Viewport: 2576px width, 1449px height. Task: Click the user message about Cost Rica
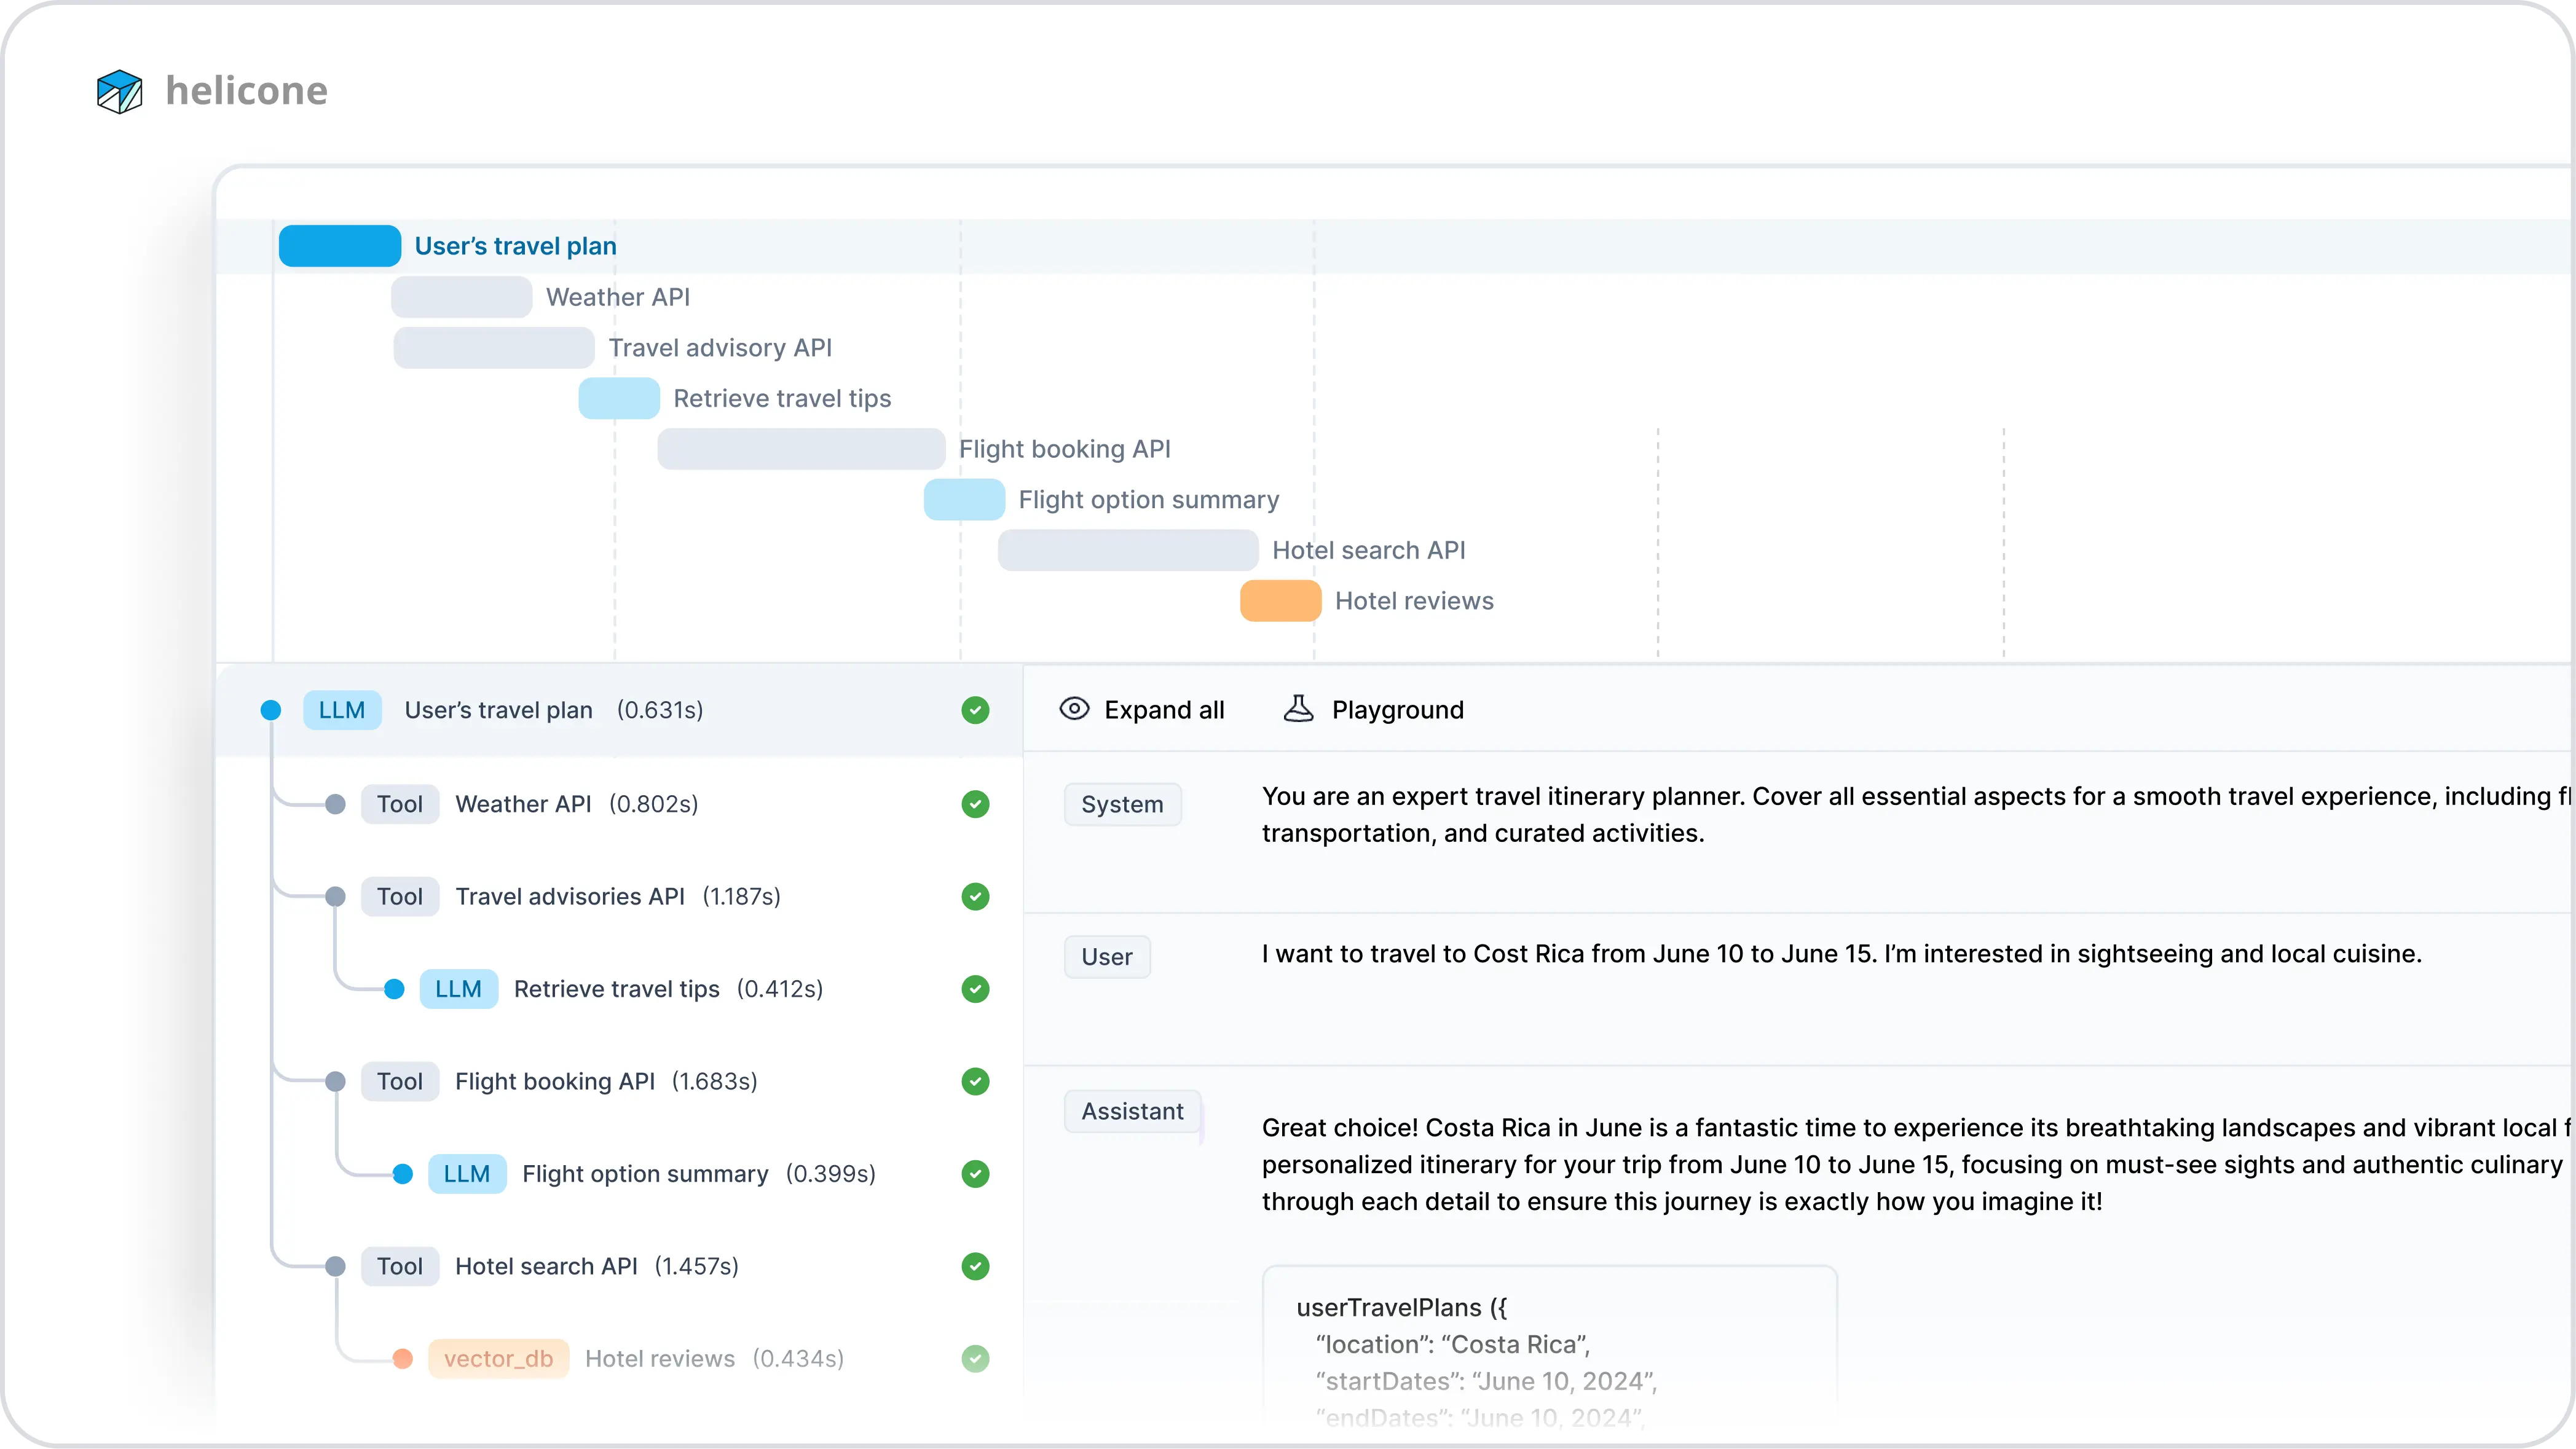[1841, 954]
